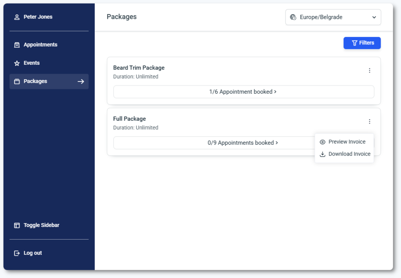
Task: Open the Filters button
Action: pos(362,43)
